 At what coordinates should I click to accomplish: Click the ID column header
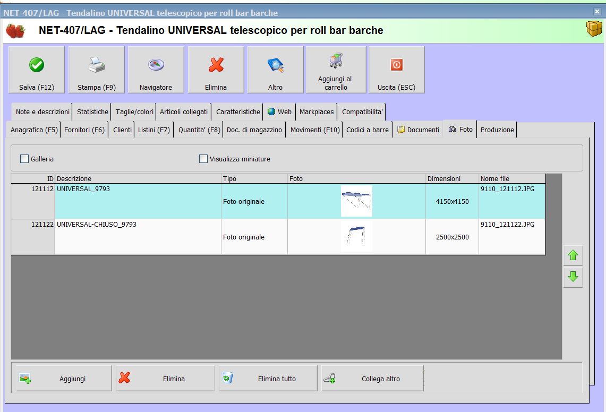33,178
